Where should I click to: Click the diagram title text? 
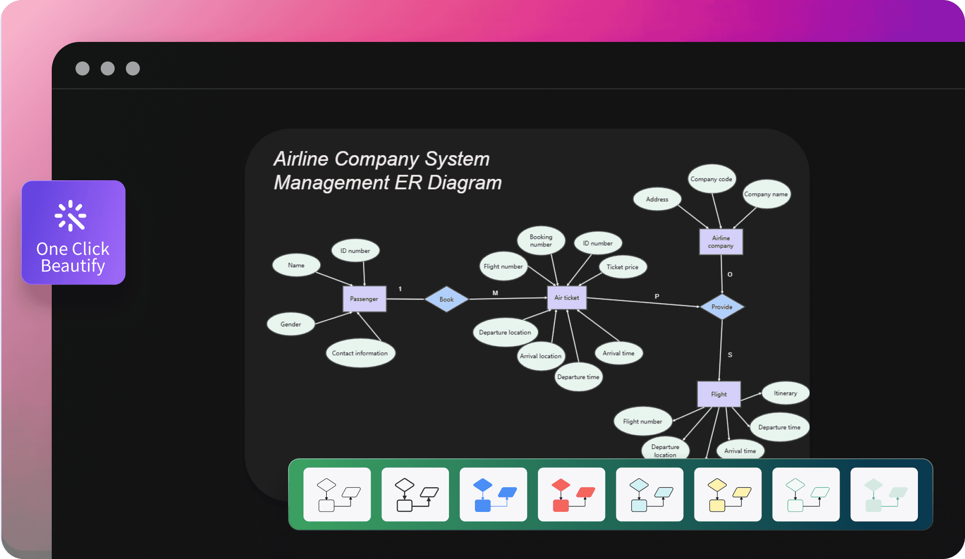point(388,170)
